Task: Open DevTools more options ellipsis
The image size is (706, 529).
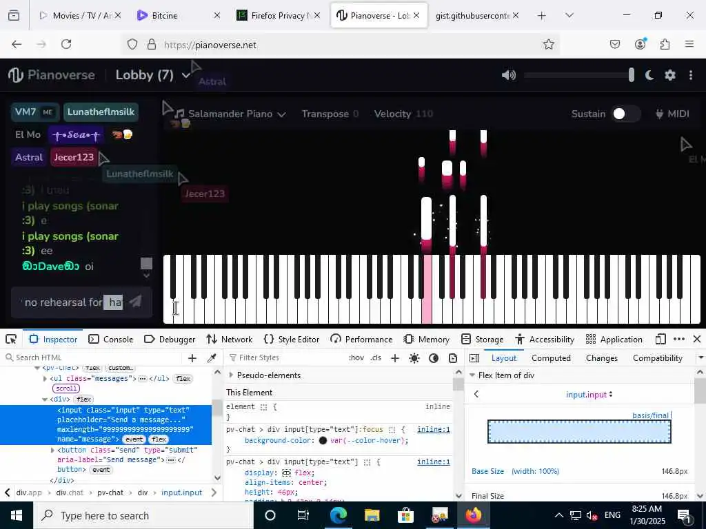Action: (x=679, y=339)
